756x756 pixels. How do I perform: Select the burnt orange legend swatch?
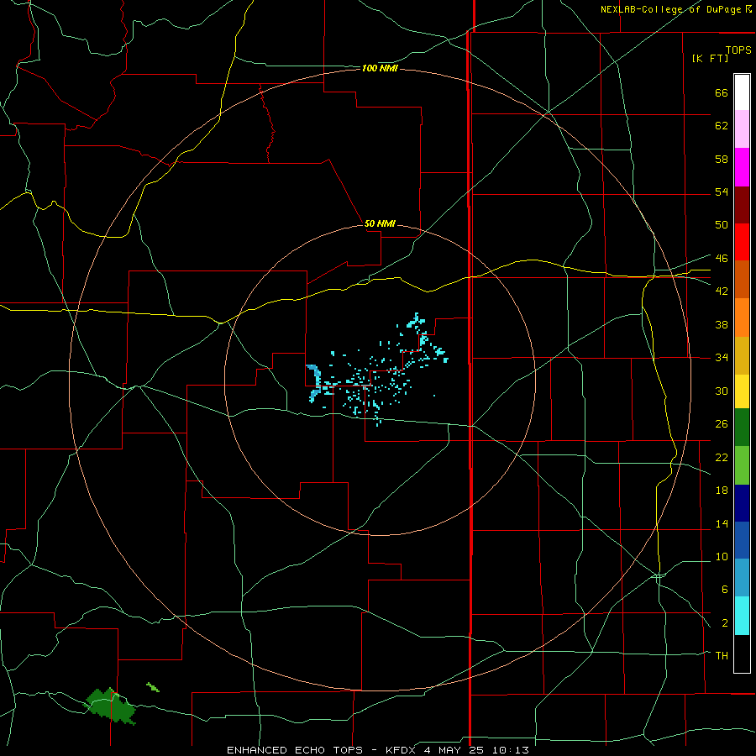[742, 280]
